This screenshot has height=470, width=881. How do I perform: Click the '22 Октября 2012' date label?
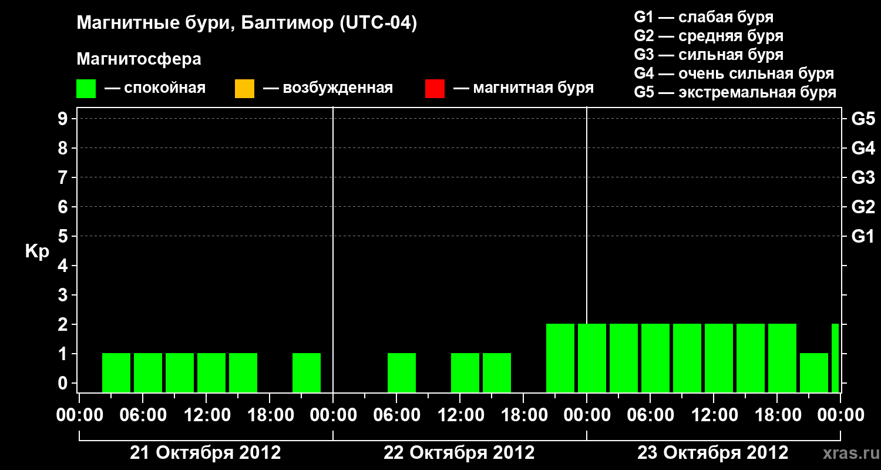tap(459, 453)
